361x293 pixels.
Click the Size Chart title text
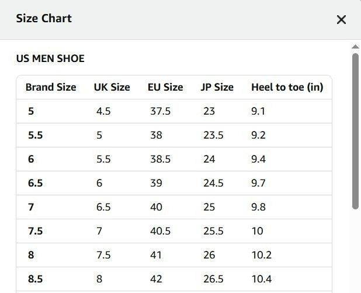click(x=44, y=19)
